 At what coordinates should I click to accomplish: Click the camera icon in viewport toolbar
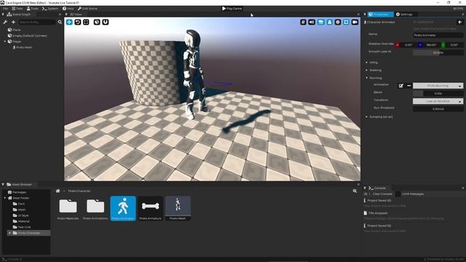pos(355,22)
